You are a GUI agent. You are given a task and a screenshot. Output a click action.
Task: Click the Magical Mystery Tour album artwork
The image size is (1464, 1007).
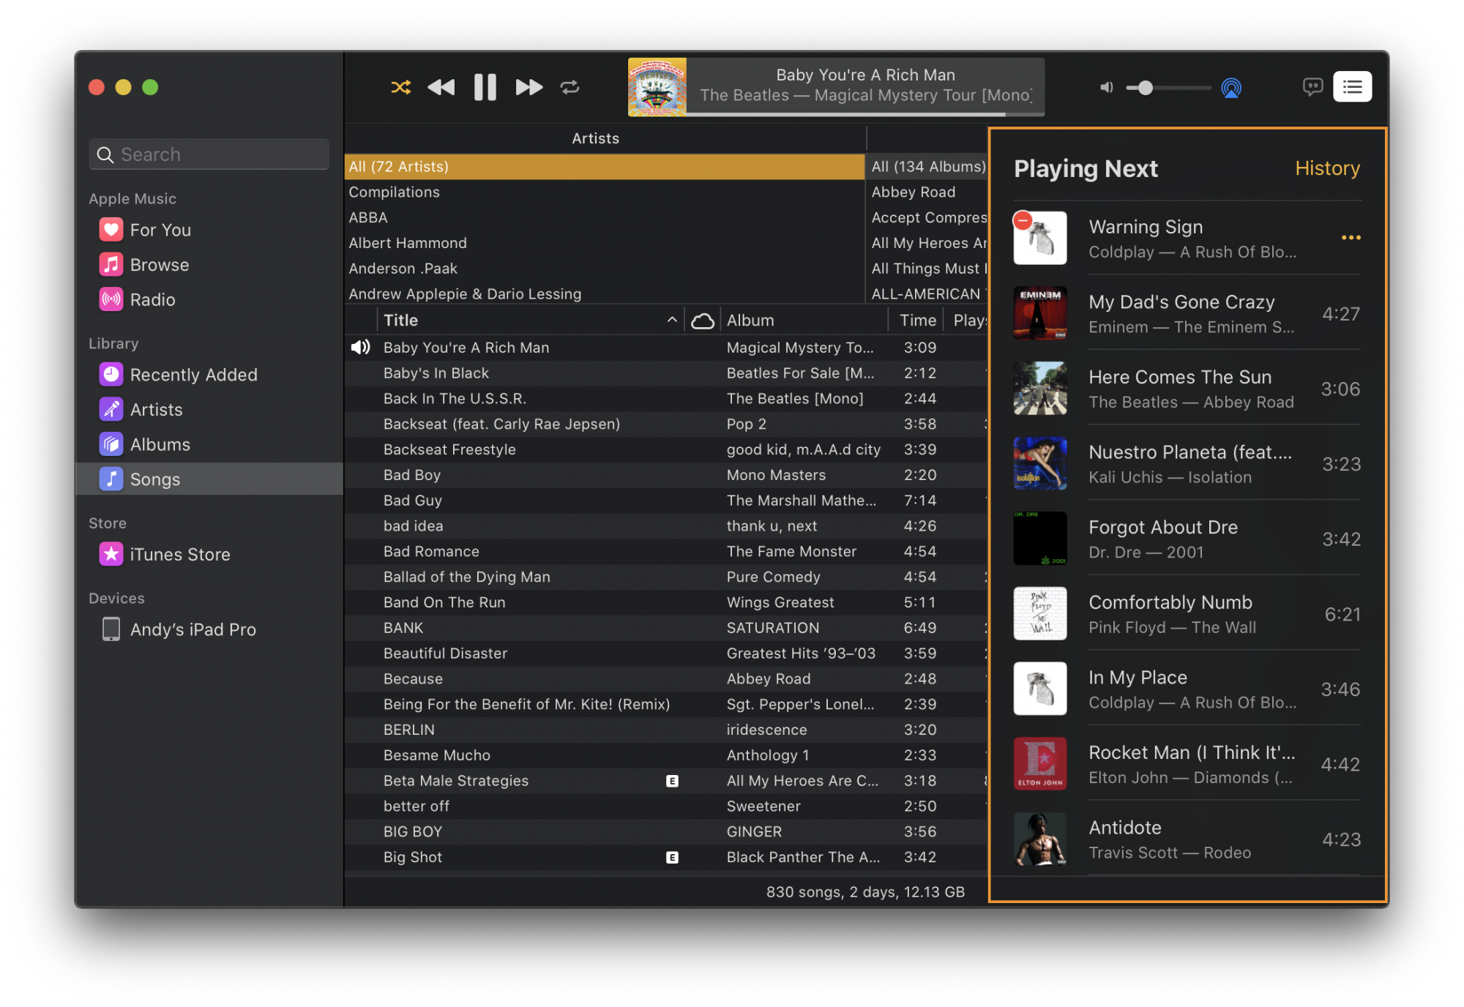pyautogui.click(x=657, y=87)
